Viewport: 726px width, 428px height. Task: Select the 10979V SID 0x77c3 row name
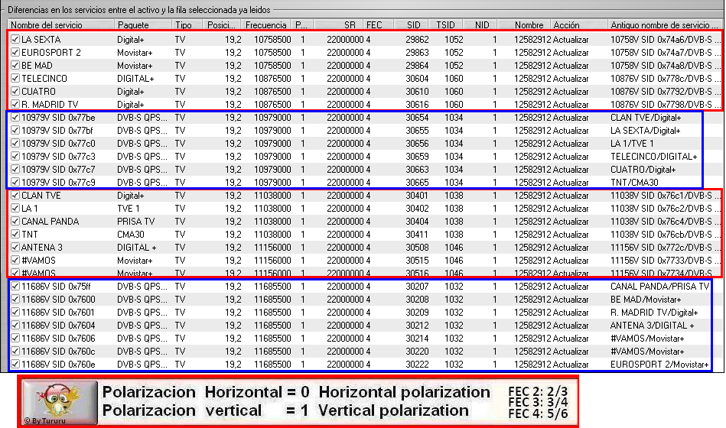coord(58,157)
